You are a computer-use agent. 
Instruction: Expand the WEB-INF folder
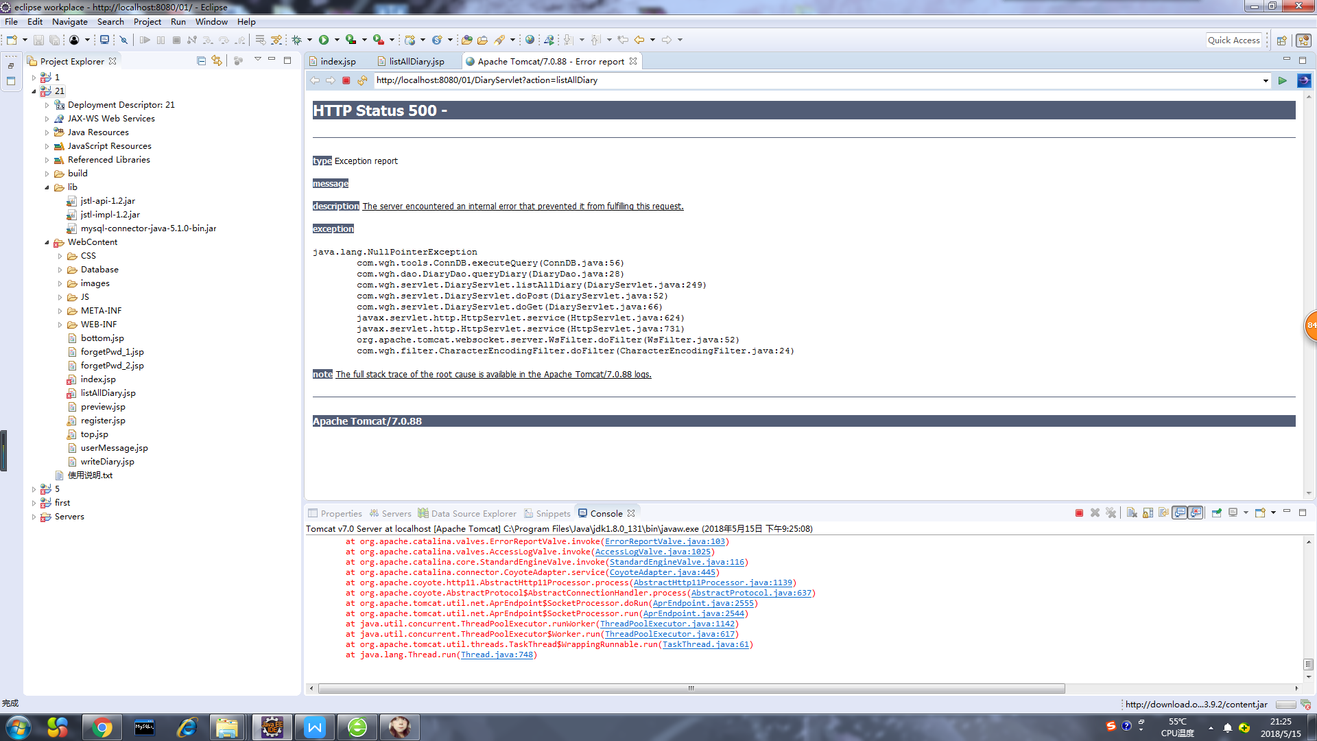click(x=60, y=325)
